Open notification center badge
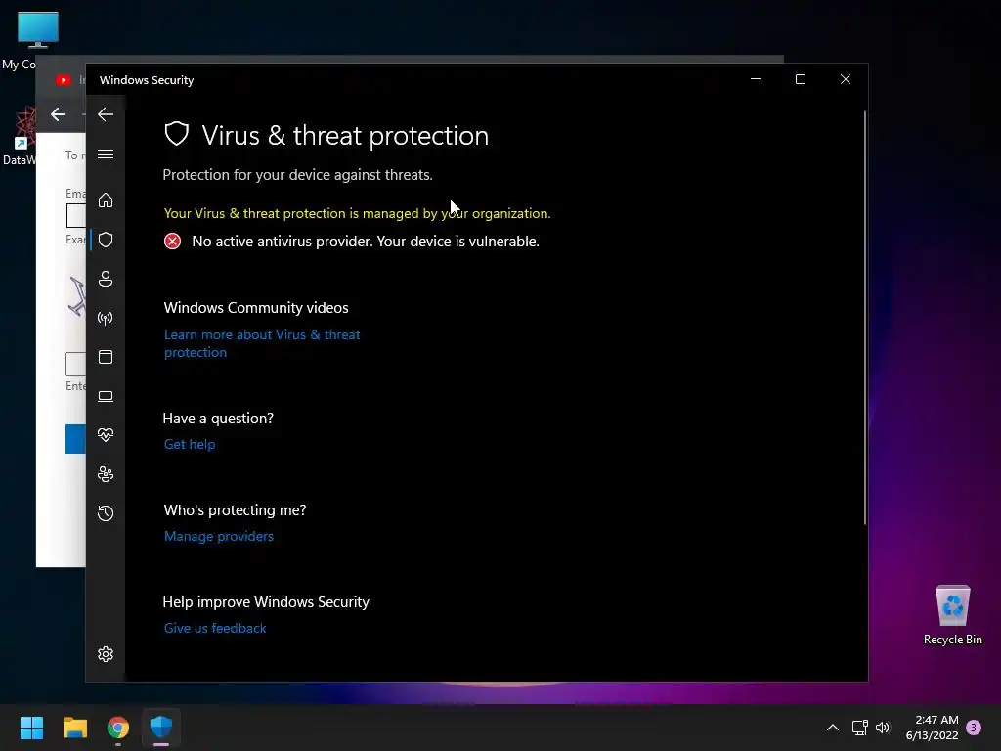Screen dimensions: 1001x751 974,728
